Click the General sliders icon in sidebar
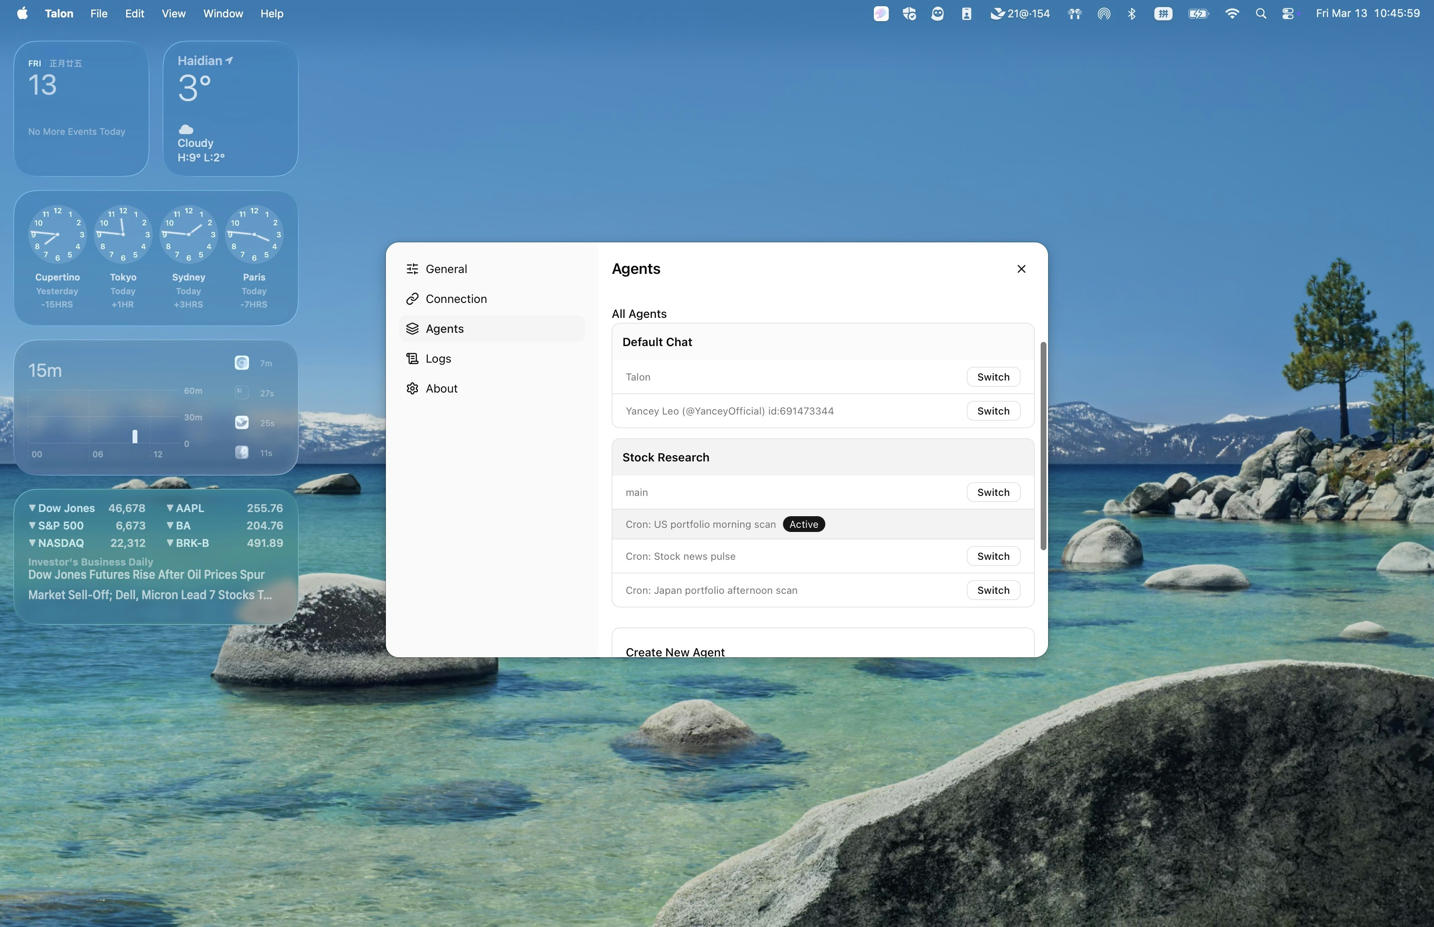The image size is (1434, 927). coord(412,269)
